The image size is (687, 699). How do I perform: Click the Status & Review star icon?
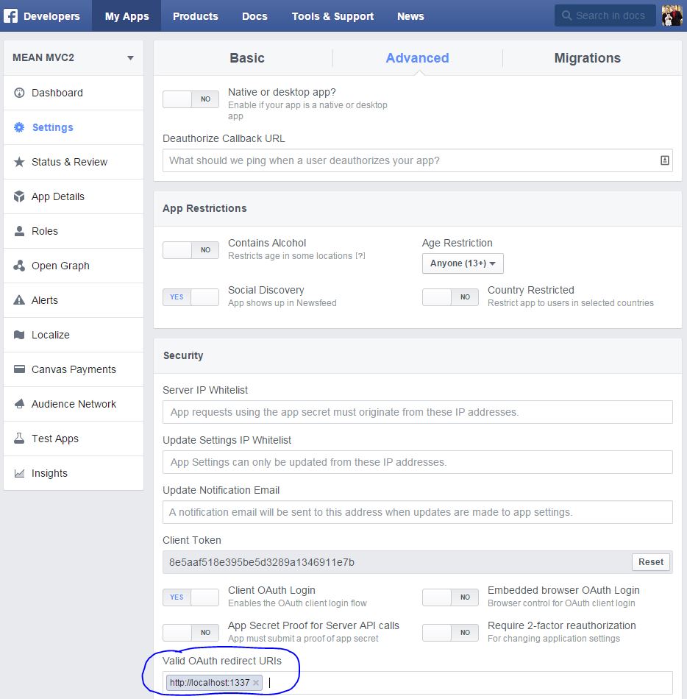click(x=19, y=162)
